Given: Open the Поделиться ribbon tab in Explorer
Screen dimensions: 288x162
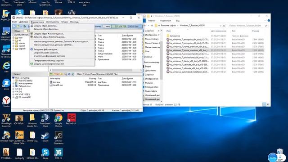Looking at the screenshot, I should 166,21.
